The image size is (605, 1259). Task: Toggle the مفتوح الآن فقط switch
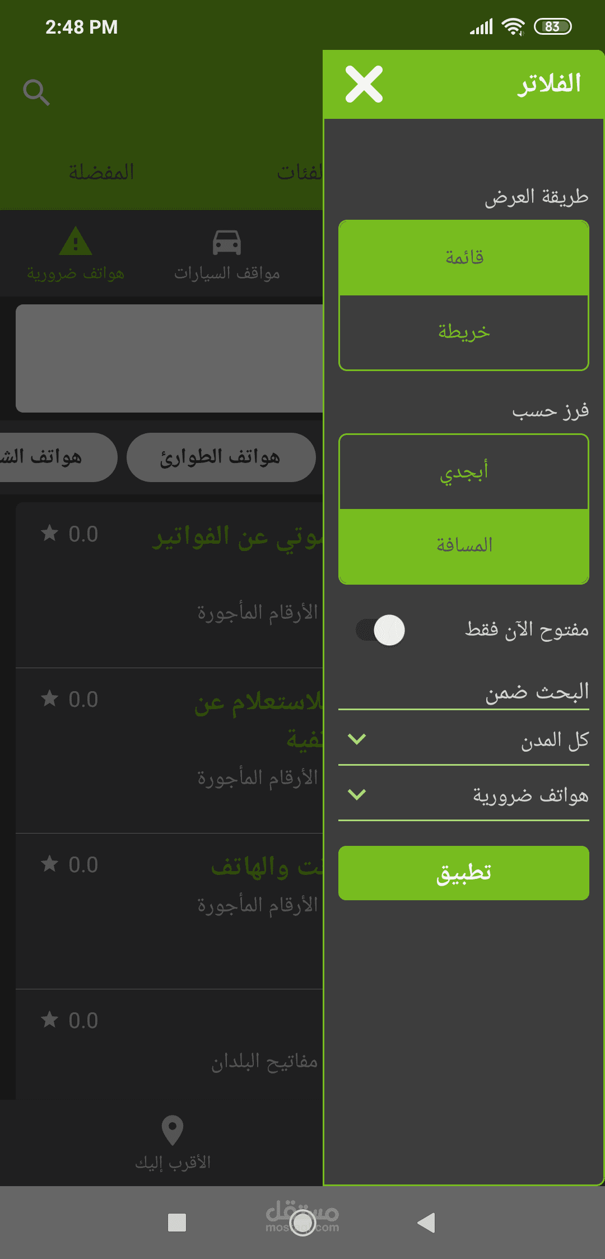pyautogui.click(x=380, y=630)
